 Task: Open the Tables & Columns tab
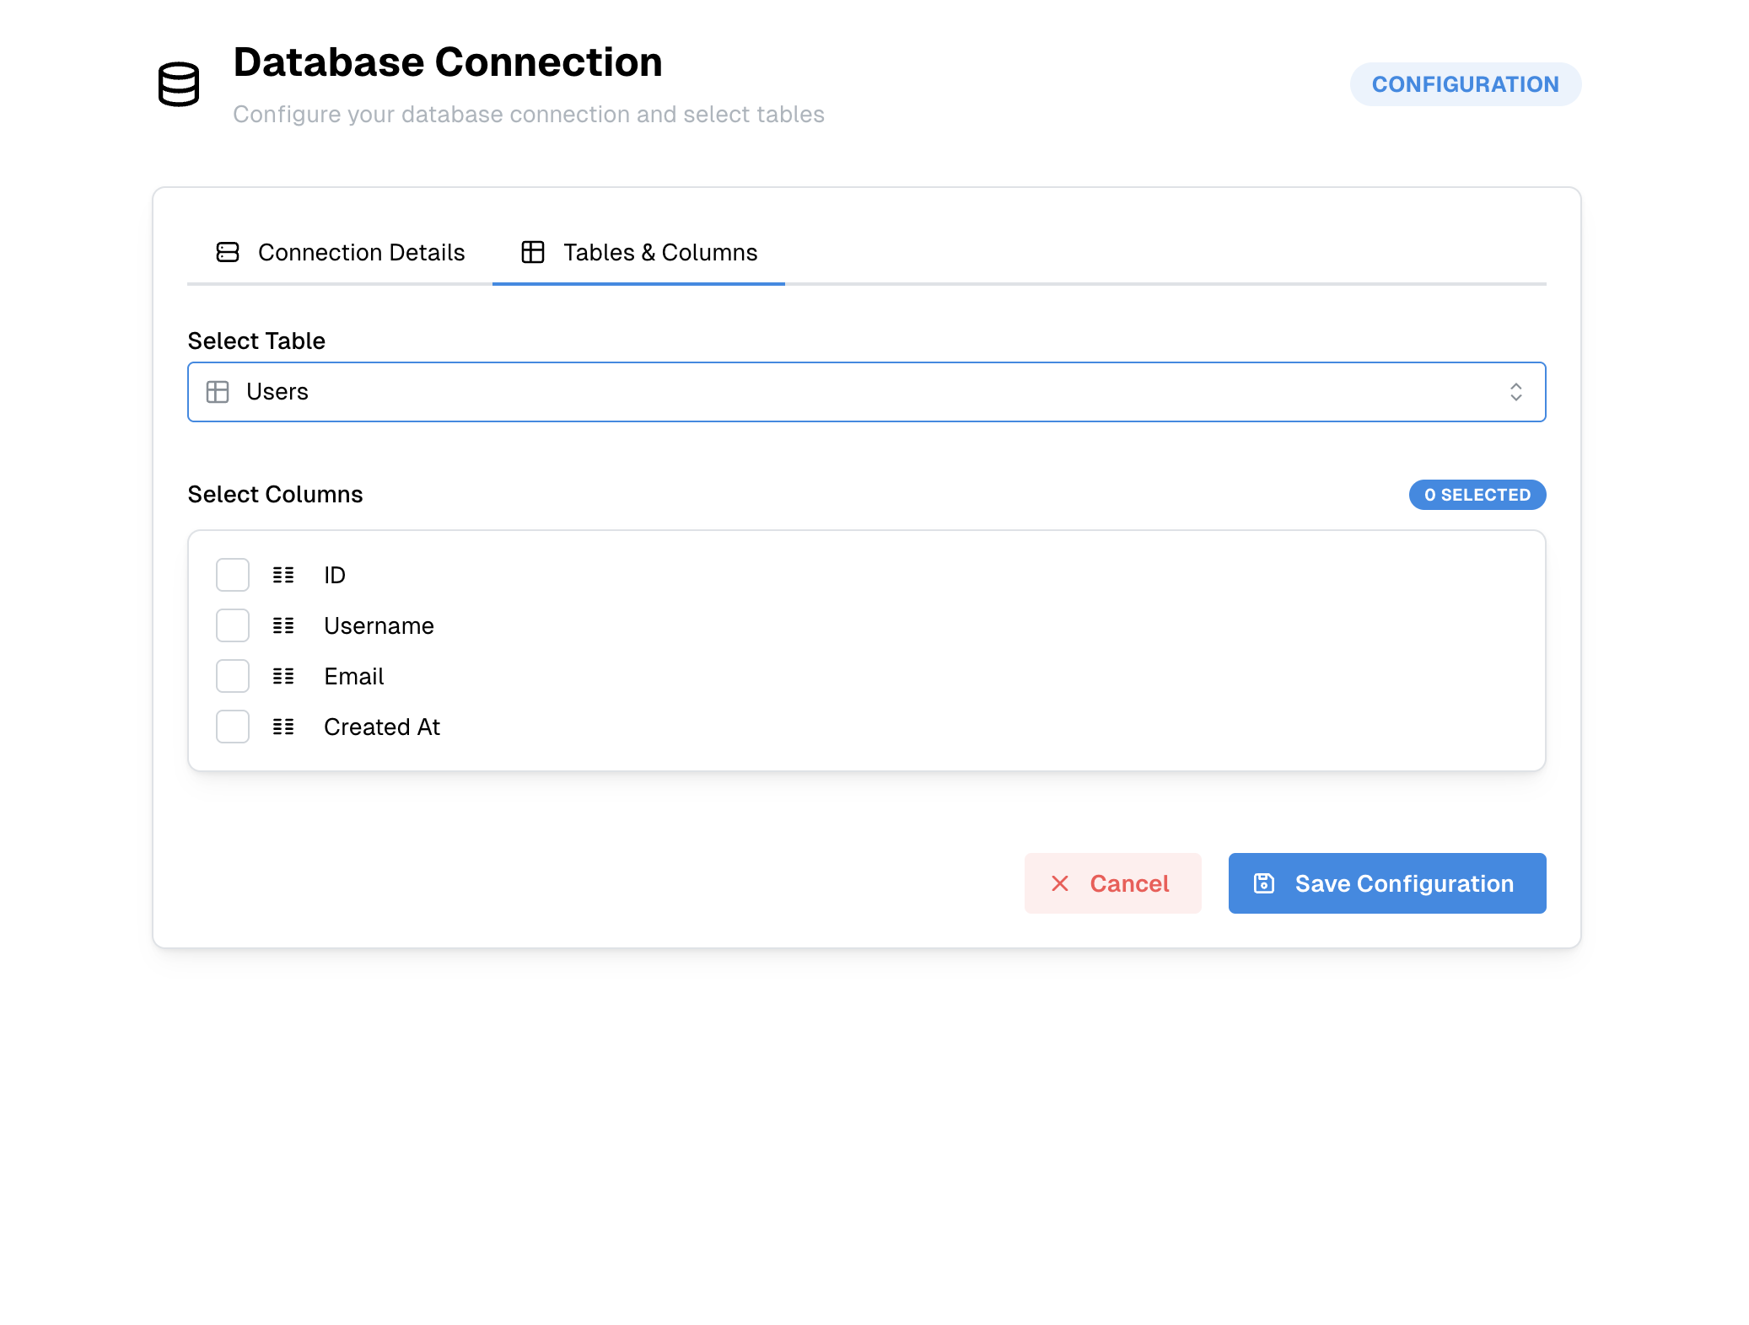639,252
